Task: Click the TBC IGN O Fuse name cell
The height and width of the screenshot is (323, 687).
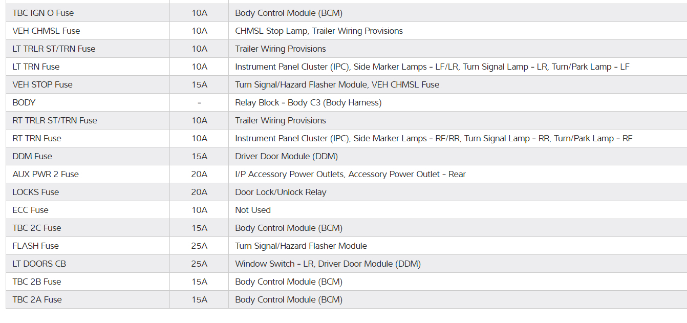Action: coord(43,13)
